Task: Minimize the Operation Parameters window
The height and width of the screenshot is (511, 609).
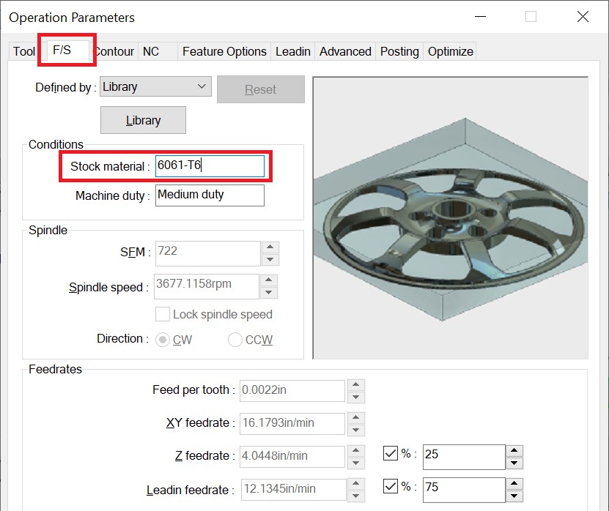Action: [481, 17]
